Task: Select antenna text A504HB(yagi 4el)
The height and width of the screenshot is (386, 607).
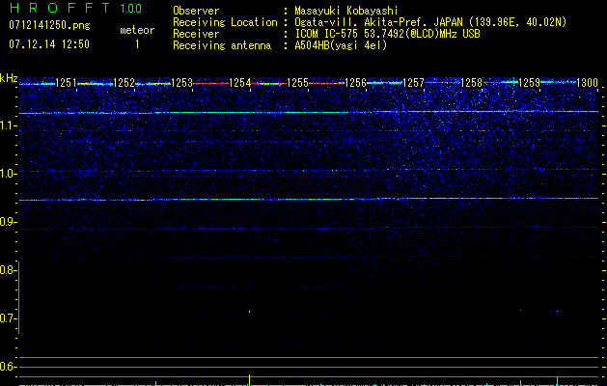Action: point(341,45)
